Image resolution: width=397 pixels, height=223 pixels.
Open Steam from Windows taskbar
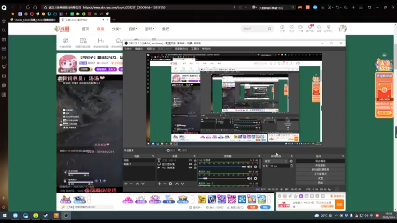[46, 216]
